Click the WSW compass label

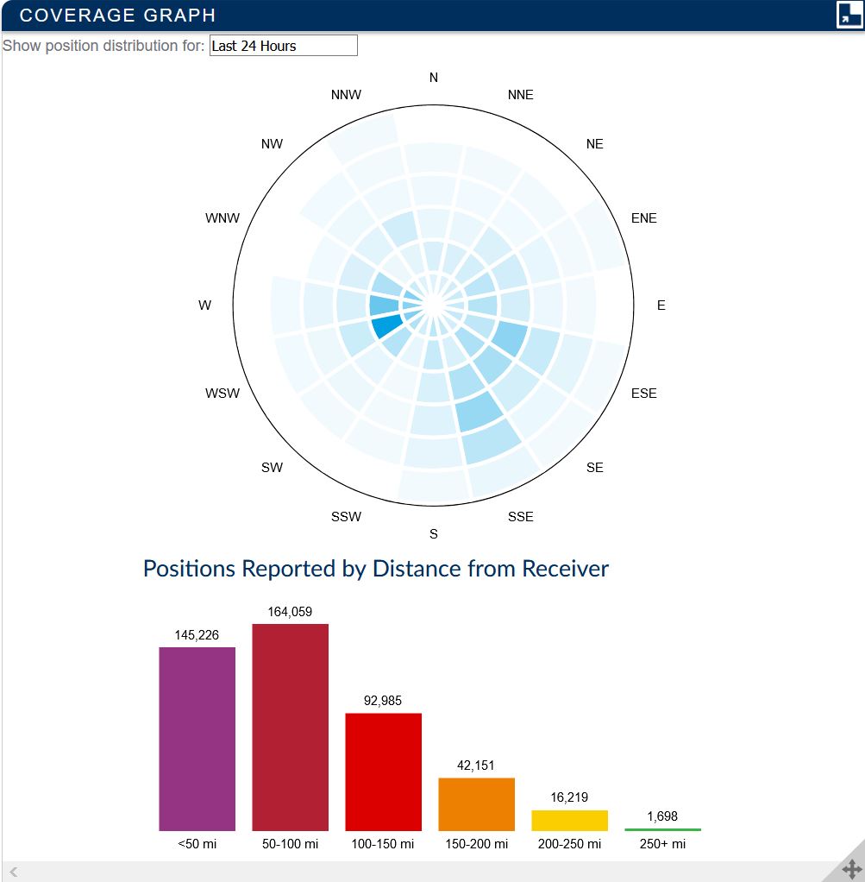pos(223,393)
